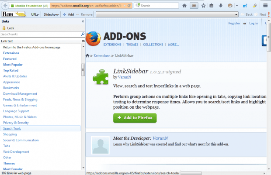Click the Extensions breadcrumb link
The image size is (271, 175).
[x=102, y=56]
